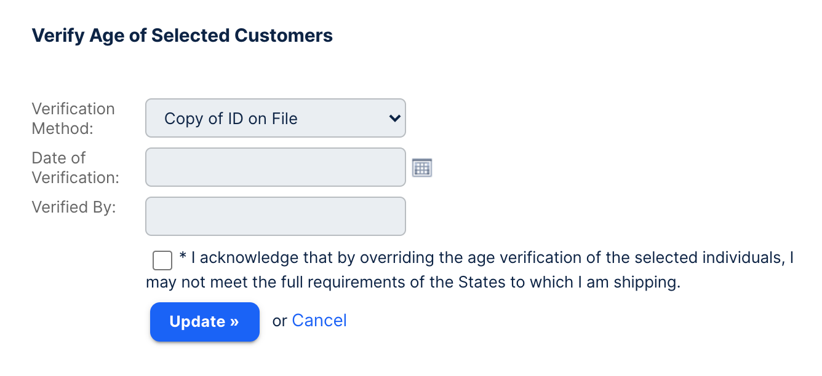Click the word 'shipping' in the disclaimer
This screenshot has height=376, width=822.
(x=650, y=283)
